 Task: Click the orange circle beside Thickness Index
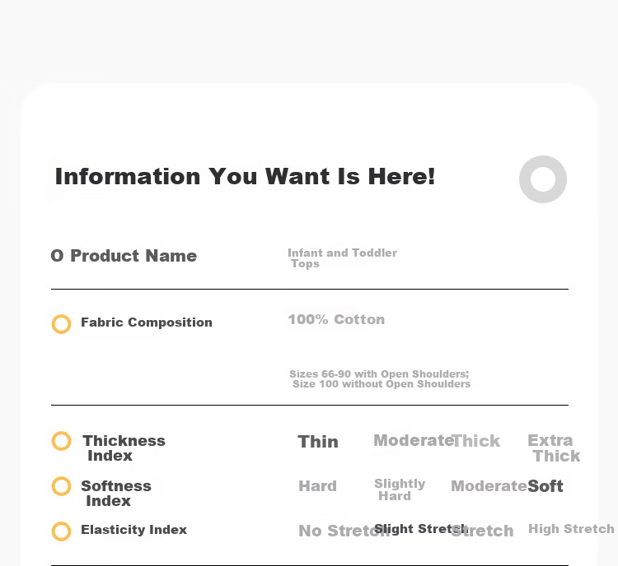(62, 441)
